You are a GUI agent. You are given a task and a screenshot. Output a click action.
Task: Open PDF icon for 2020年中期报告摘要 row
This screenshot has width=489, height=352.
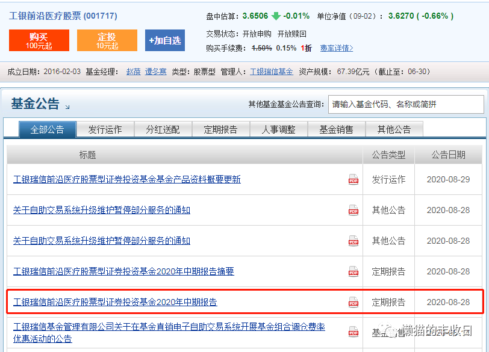354,271
